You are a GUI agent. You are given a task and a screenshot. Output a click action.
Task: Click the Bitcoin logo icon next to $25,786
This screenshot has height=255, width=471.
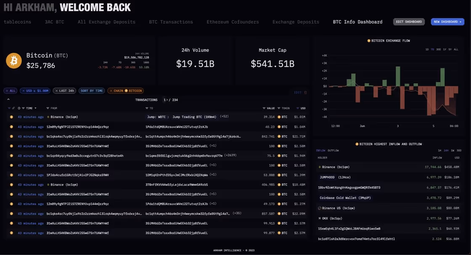point(13,61)
